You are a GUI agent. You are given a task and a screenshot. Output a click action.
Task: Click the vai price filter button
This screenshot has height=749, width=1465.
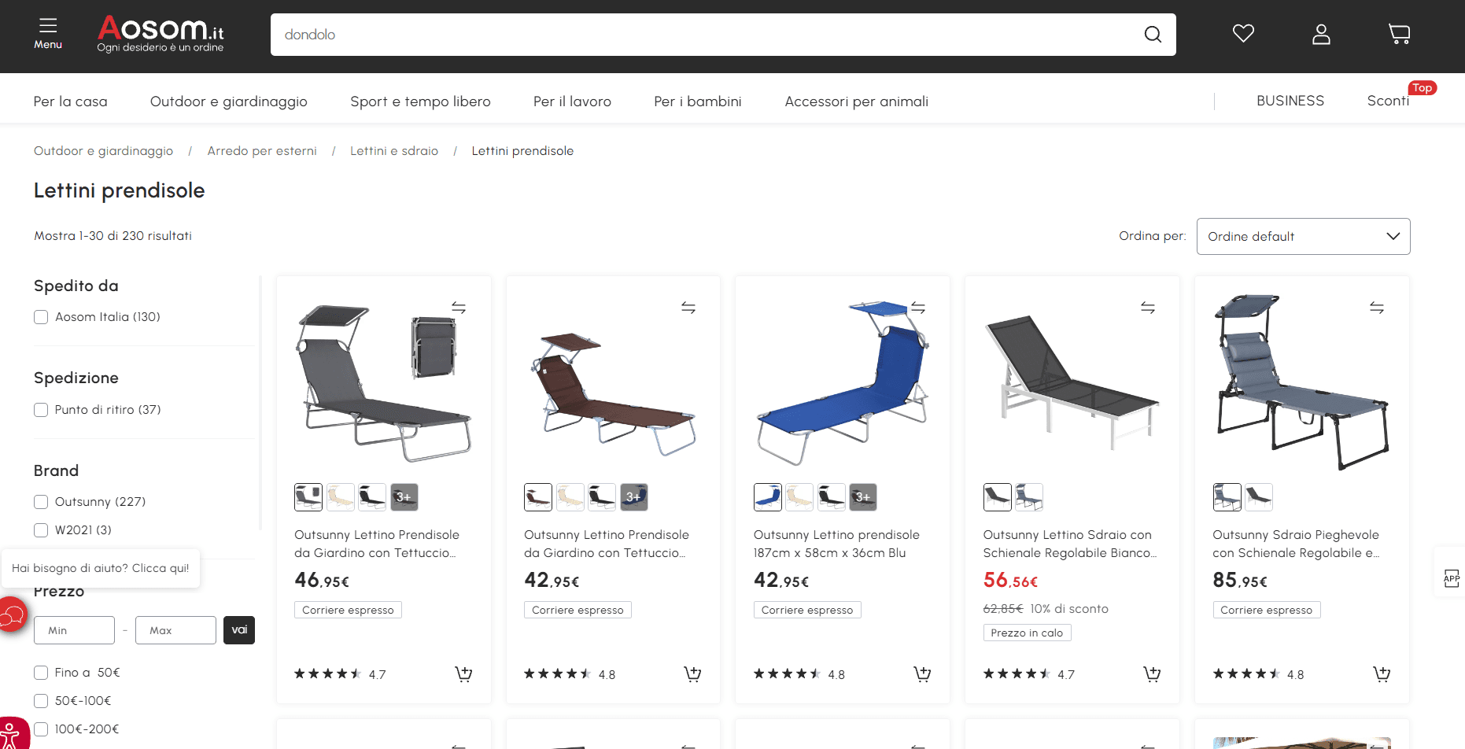pyautogui.click(x=239, y=630)
